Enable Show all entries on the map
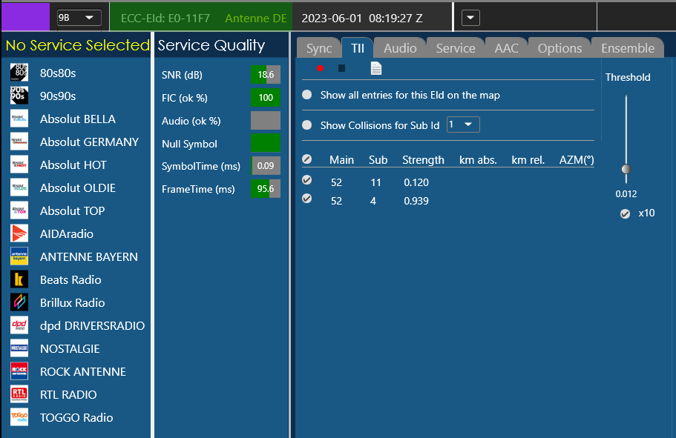676x438 pixels. 307,95
